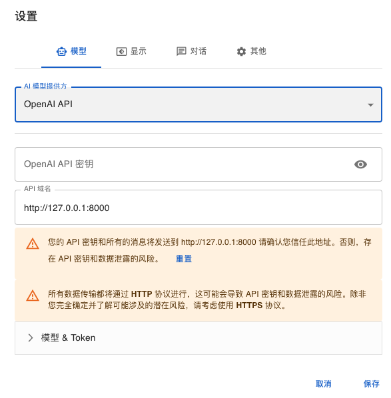Click the chat bubble icon beside 对话
The height and width of the screenshot is (398, 391).
[x=181, y=51]
